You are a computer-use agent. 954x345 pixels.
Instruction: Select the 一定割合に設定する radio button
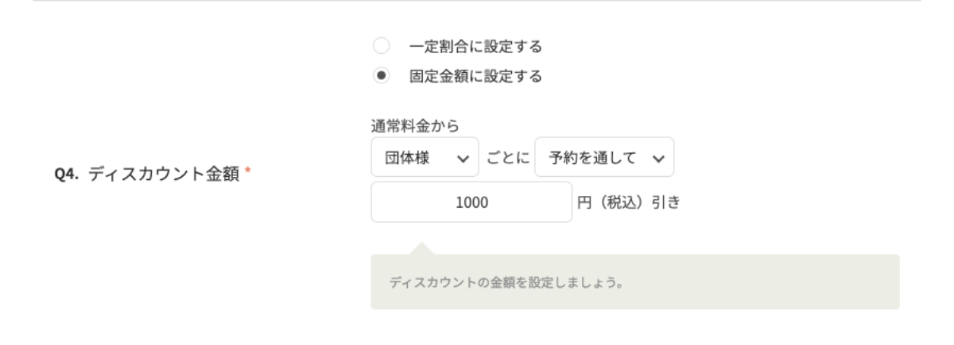coord(382,47)
